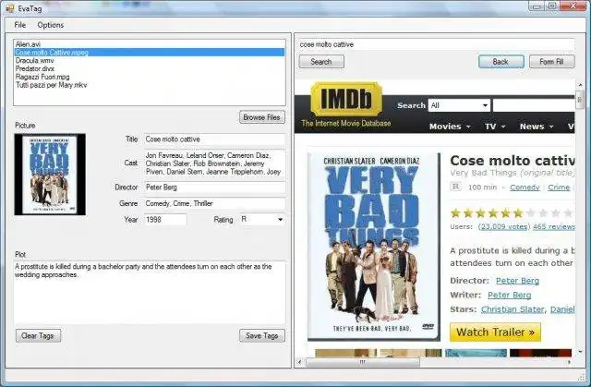Click the IMDb search text field
Viewport: 591px width, 387px height.
(534, 105)
